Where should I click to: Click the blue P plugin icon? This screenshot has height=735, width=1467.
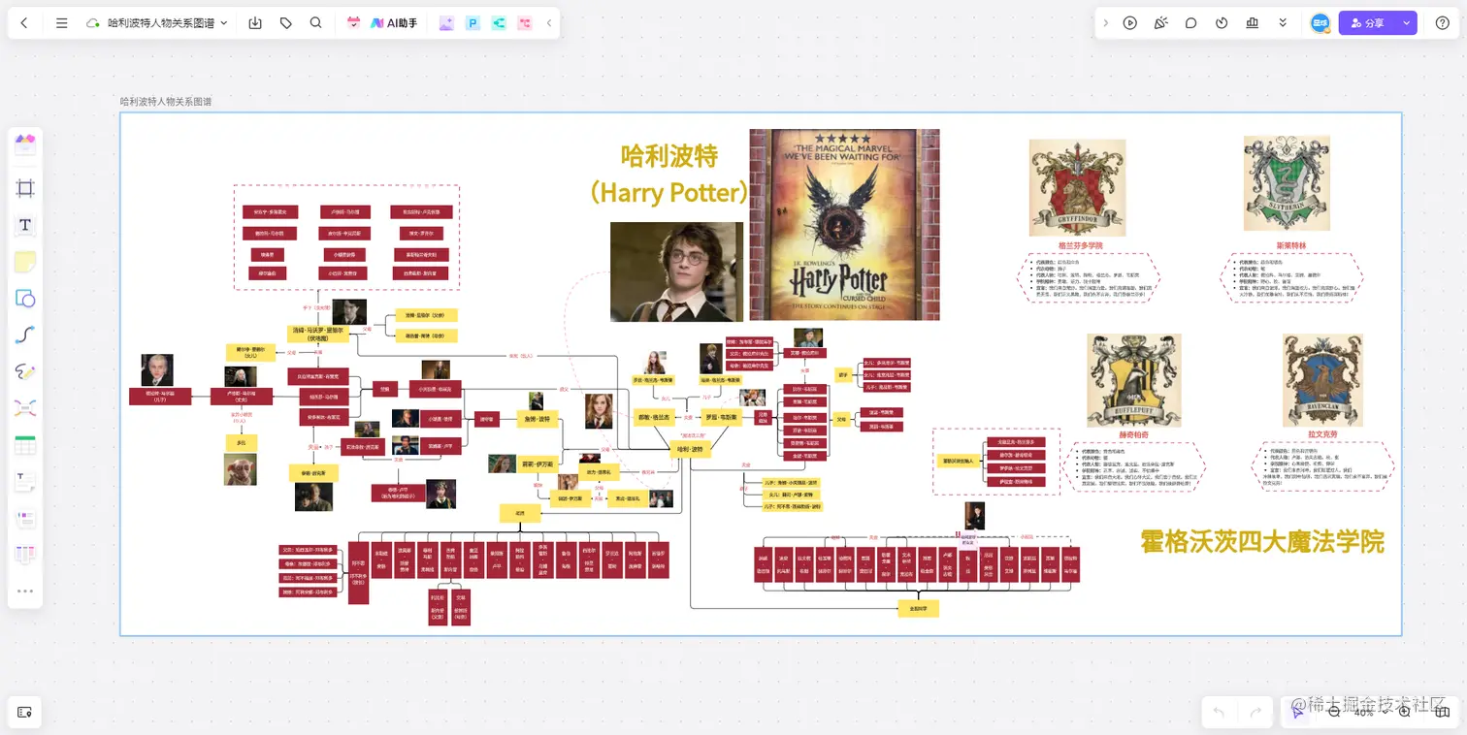pyautogui.click(x=473, y=23)
